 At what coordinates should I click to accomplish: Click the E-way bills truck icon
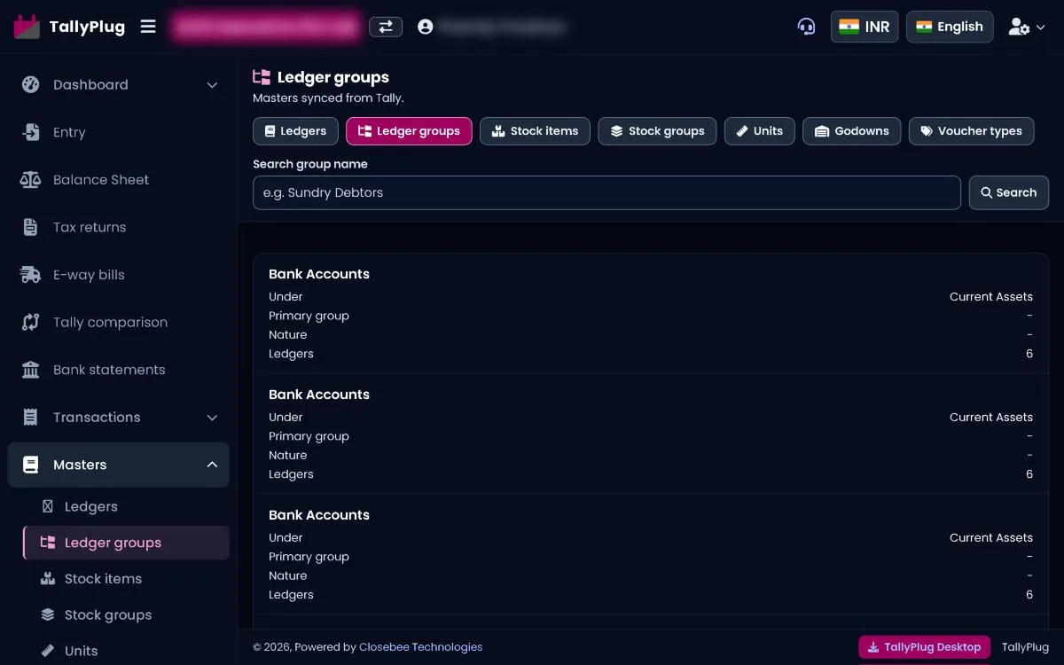[x=31, y=275]
